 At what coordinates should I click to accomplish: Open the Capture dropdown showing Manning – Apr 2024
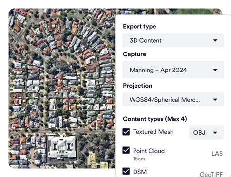[173, 70]
